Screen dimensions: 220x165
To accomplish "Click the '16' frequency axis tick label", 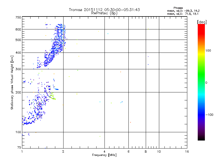I will [x=187, y=152].
